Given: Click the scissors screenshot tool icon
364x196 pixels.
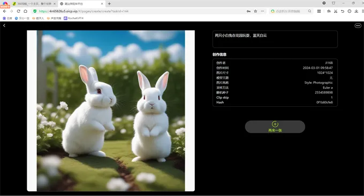Looking at the screenshot, I should (x=336, y=11).
